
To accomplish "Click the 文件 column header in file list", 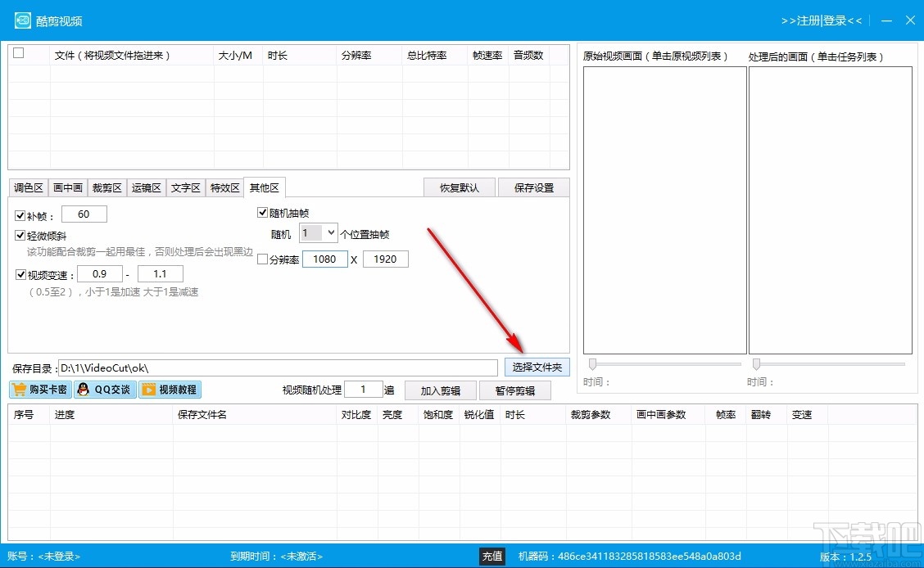I will [x=131, y=56].
